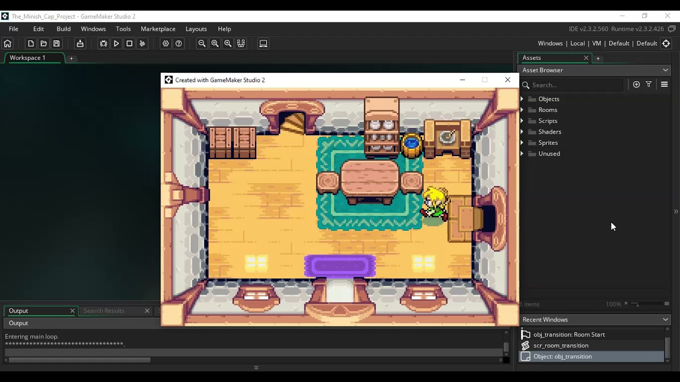Click the Windows target link
The image size is (680, 382).
(x=550, y=44)
